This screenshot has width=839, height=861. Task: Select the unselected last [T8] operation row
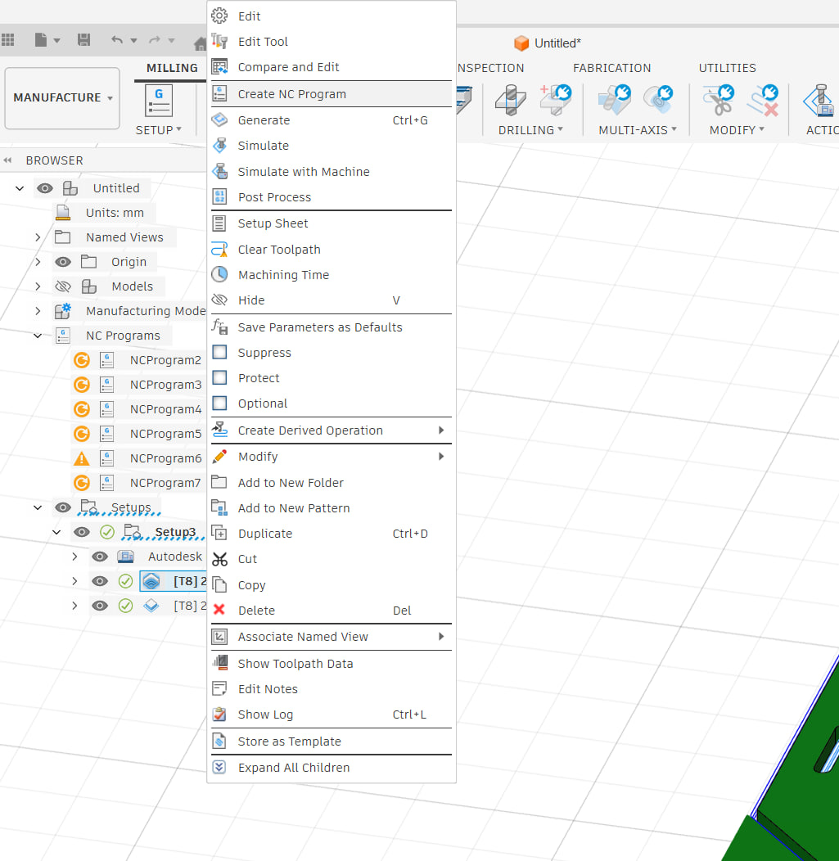click(189, 606)
